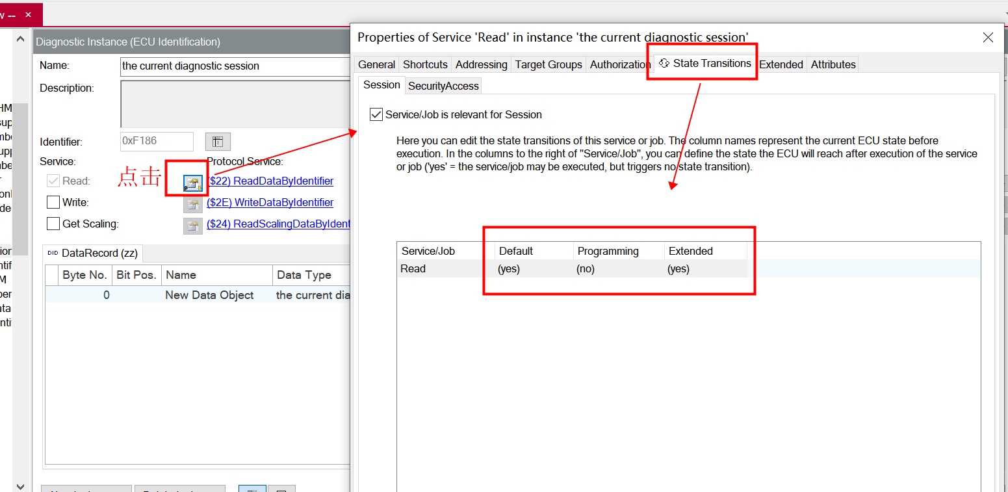
Task: Uncheck 'Service/Job is relevant for Session'
Action: point(376,115)
